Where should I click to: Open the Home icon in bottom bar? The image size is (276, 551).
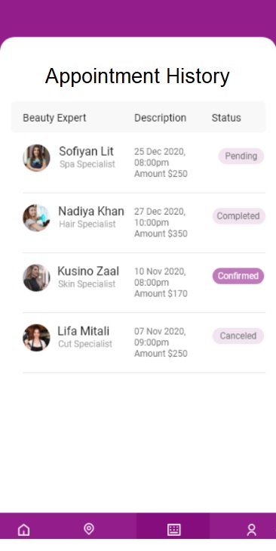(x=24, y=529)
